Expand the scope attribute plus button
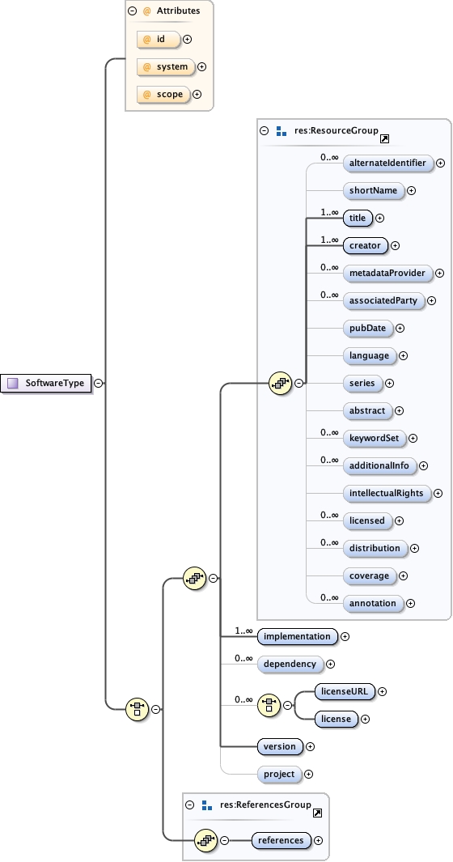Viewport: 453px width, 862px height. click(x=197, y=94)
